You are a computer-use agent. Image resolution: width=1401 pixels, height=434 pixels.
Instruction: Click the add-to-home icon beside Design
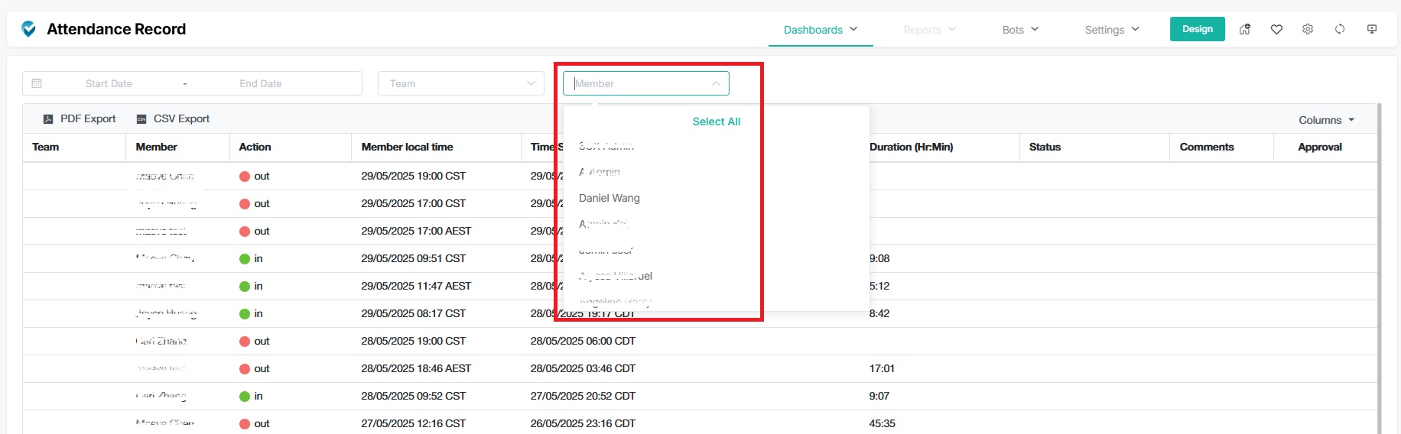click(x=1245, y=29)
